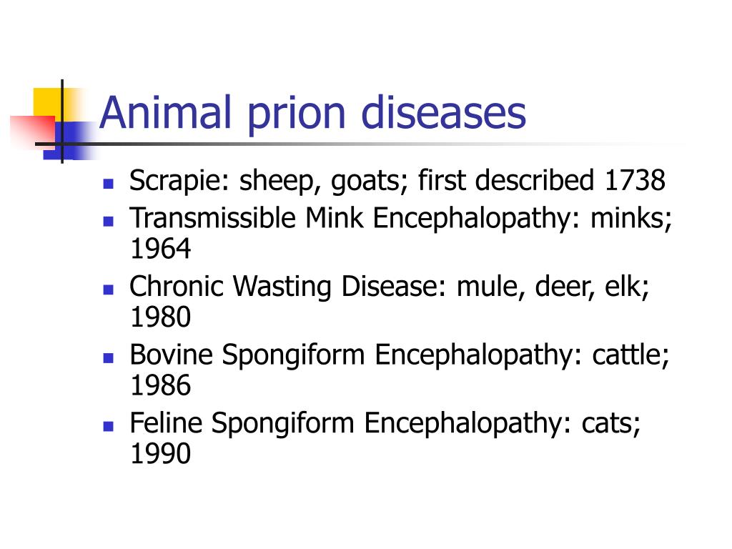Click the Scrapie sheep goats text line
This screenshot has width=732, height=549.
[397, 181]
